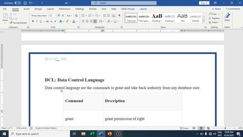243x137 pixels.
Task: Open the Select dropdown
Action: tap(214, 22)
